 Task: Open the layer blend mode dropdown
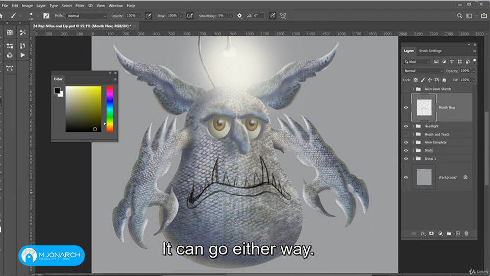pyautogui.click(x=423, y=71)
